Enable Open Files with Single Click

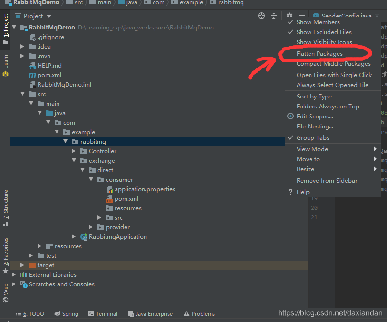click(333, 75)
